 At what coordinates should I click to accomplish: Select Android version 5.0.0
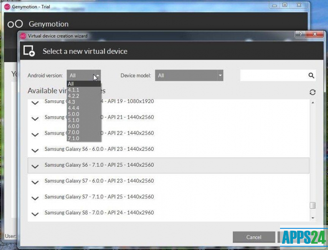84,114
